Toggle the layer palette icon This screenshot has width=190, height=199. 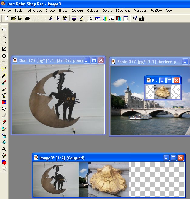(118, 18)
